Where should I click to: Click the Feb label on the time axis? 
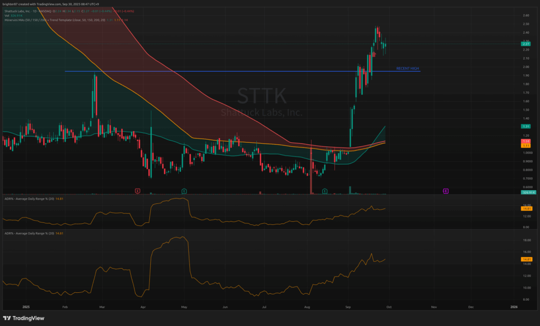click(x=65, y=307)
